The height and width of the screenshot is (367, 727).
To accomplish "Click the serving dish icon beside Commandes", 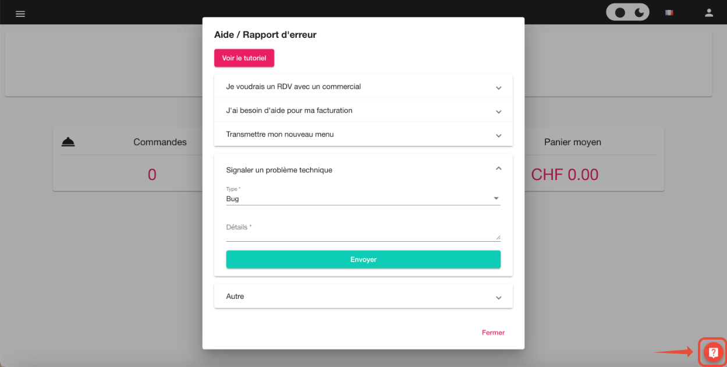I will pyautogui.click(x=69, y=142).
